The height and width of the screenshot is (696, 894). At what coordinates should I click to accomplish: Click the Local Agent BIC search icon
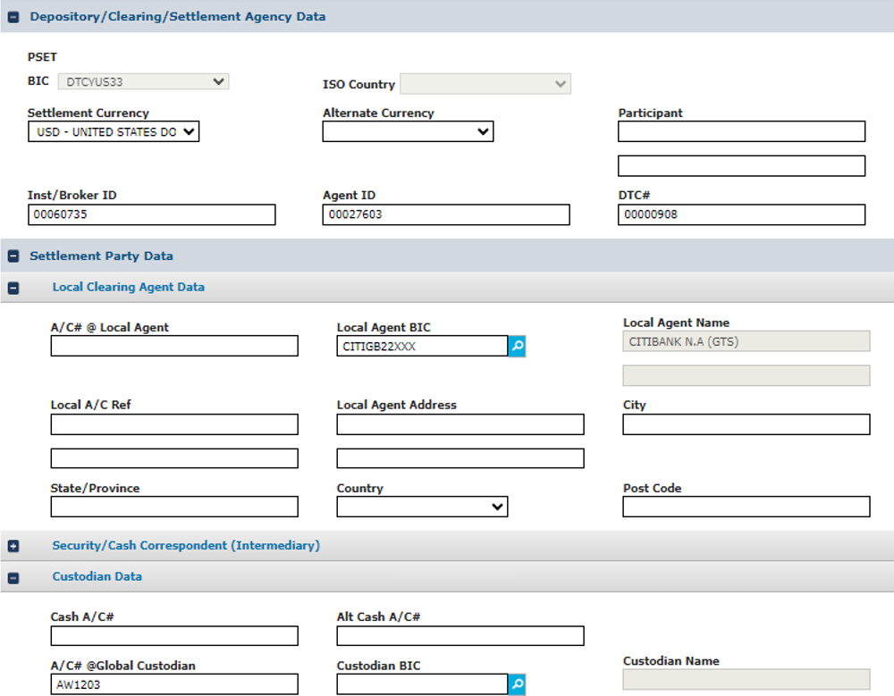[x=517, y=347]
